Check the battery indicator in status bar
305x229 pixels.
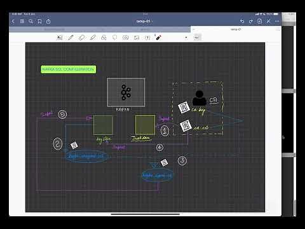pyautogui.click(x=276, y=14)
